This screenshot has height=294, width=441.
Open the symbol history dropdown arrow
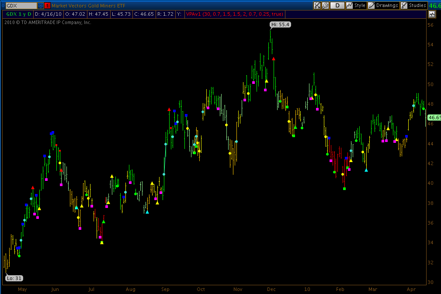(41, 6)
